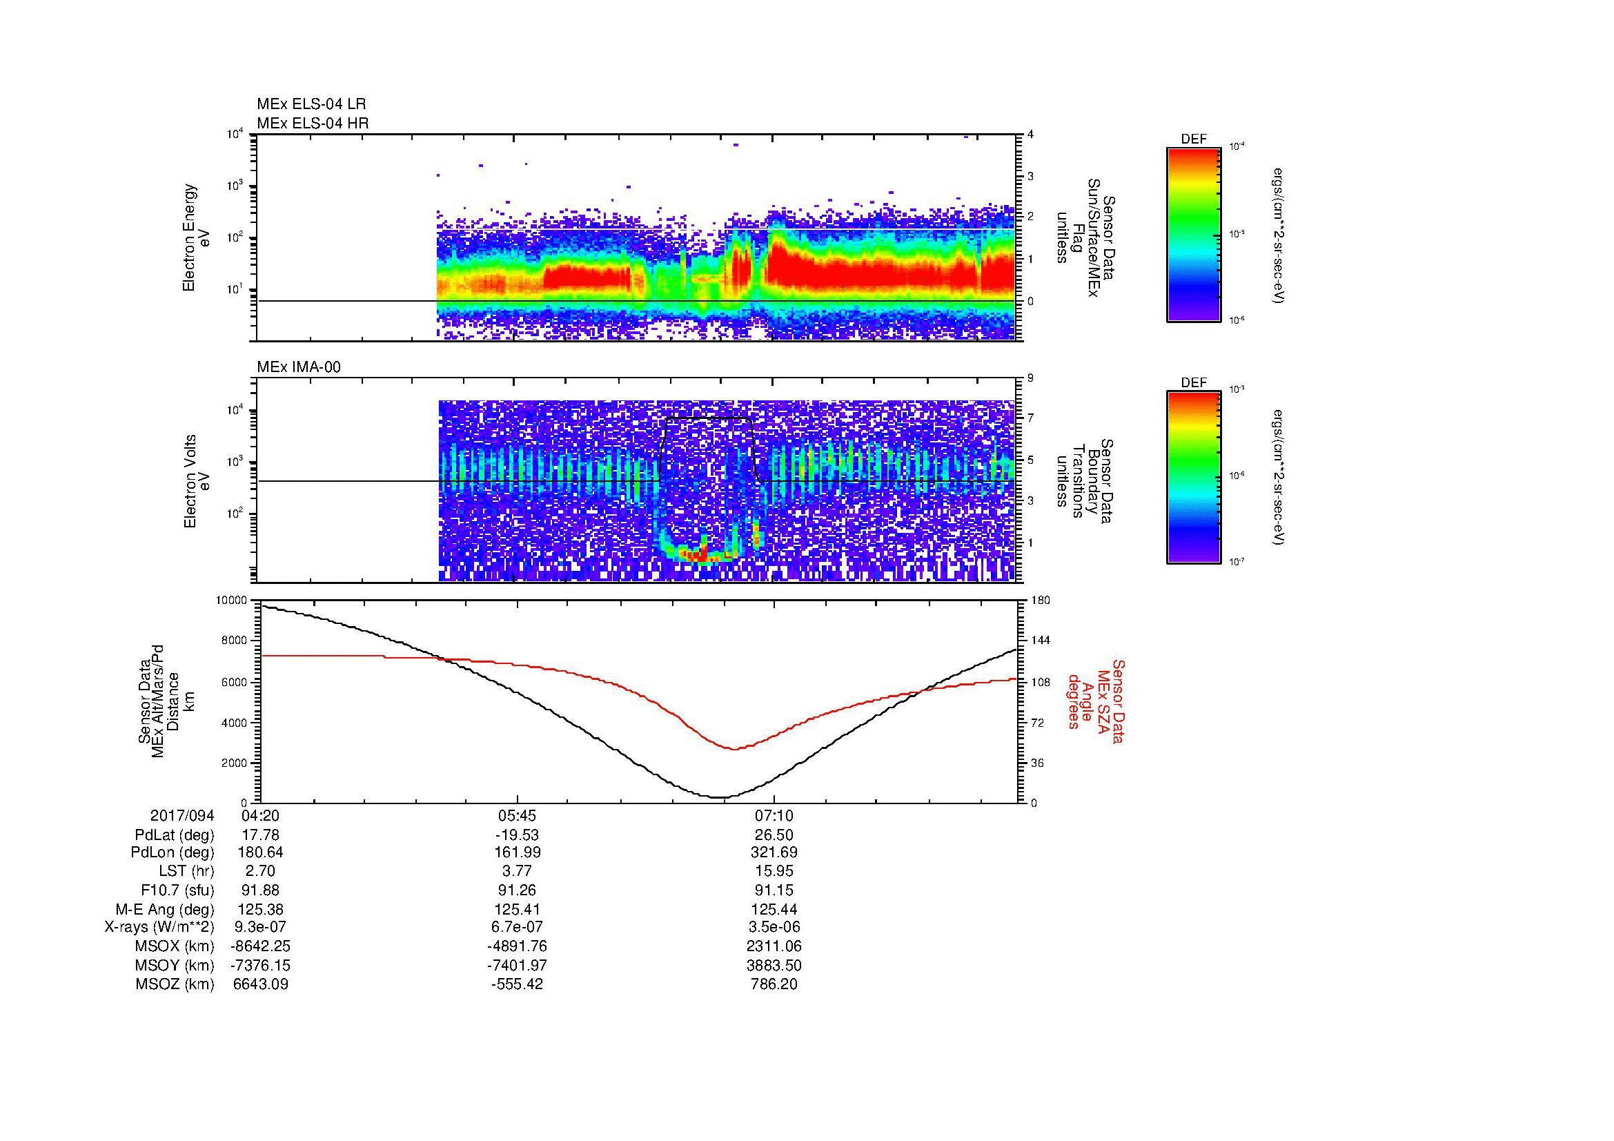This screenshot has height=1141, width=1614.
Task: Click the 'LST (hr)' row label
Action: (186, 871)
